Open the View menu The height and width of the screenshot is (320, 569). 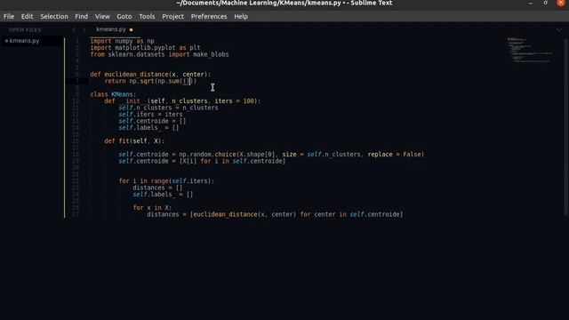pyautogui.click(x=102, y=16)
